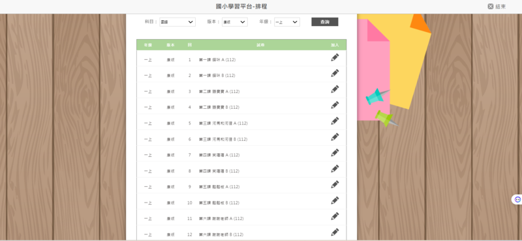
Task: Open the 版本 edition dropdown
Action: click(x=235, y=22)
